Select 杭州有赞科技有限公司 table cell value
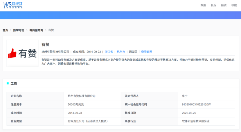The width and height of the screenshot is (241, 132). [82, 96]
